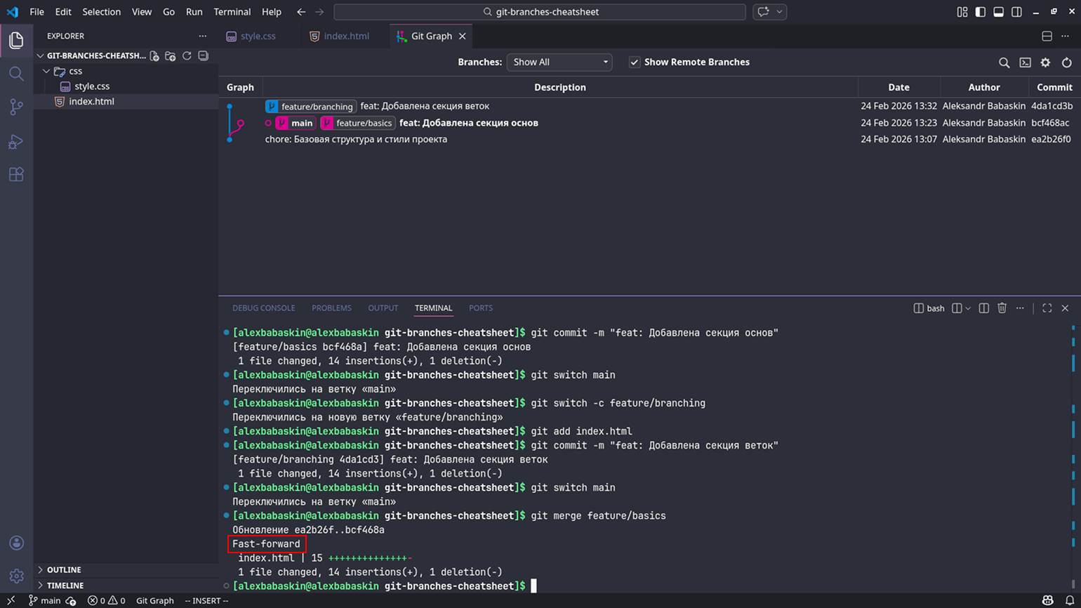Click the Git Graph find commits icon
Image resolution: width=1081 pixels, height=608 pixels.
point(1004,62)
